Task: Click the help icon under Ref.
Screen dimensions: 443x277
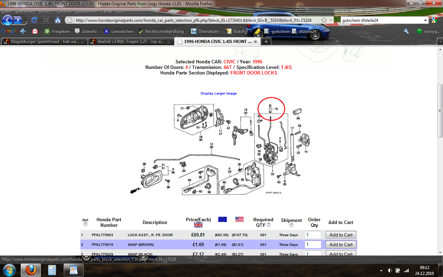Action: 85,224
